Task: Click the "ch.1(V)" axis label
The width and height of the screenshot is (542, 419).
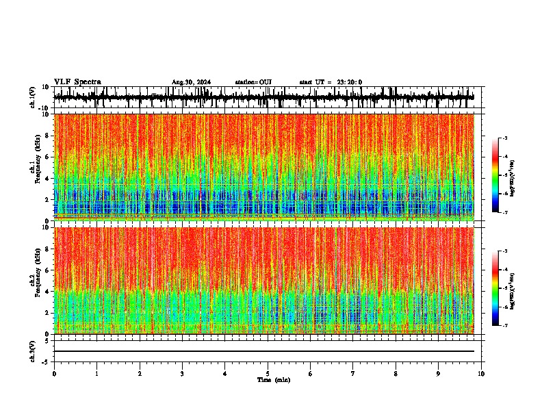Action: point(33,97)
